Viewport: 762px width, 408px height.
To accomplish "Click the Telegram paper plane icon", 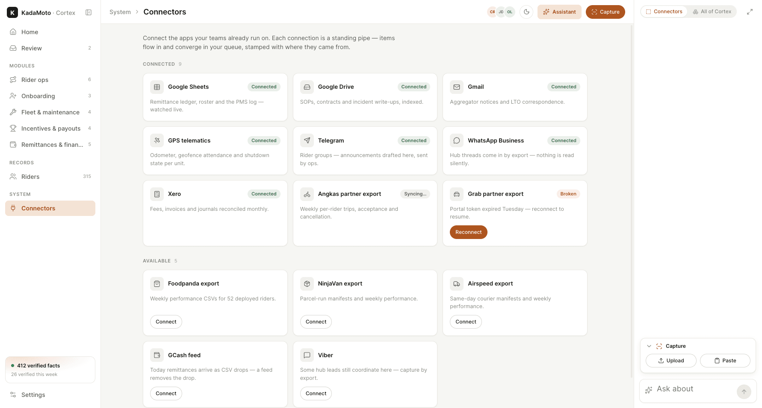I will [307, 140].
